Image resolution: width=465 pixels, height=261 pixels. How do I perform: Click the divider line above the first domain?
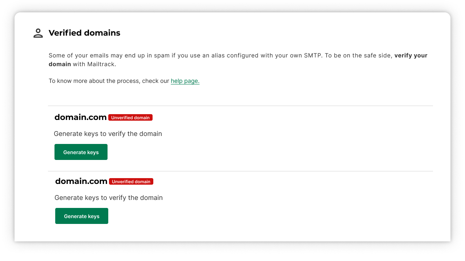click(x=240, y=106)
